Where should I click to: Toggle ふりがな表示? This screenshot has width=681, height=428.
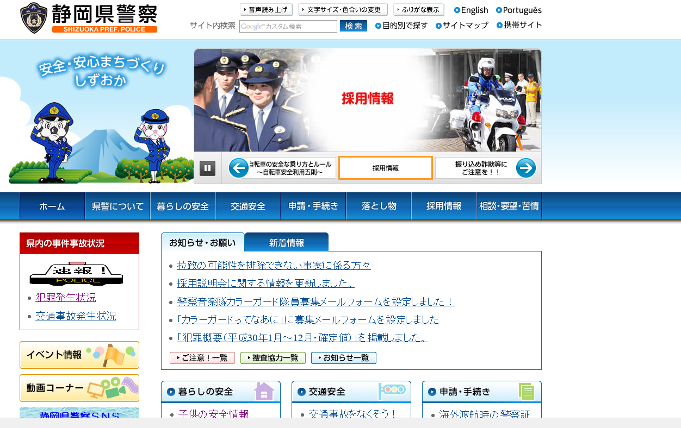pyautogui.click(x=419, y=10)
